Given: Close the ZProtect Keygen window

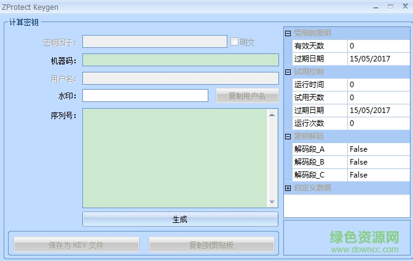Looking at the screenshot, I should click(x=405, y=6).
